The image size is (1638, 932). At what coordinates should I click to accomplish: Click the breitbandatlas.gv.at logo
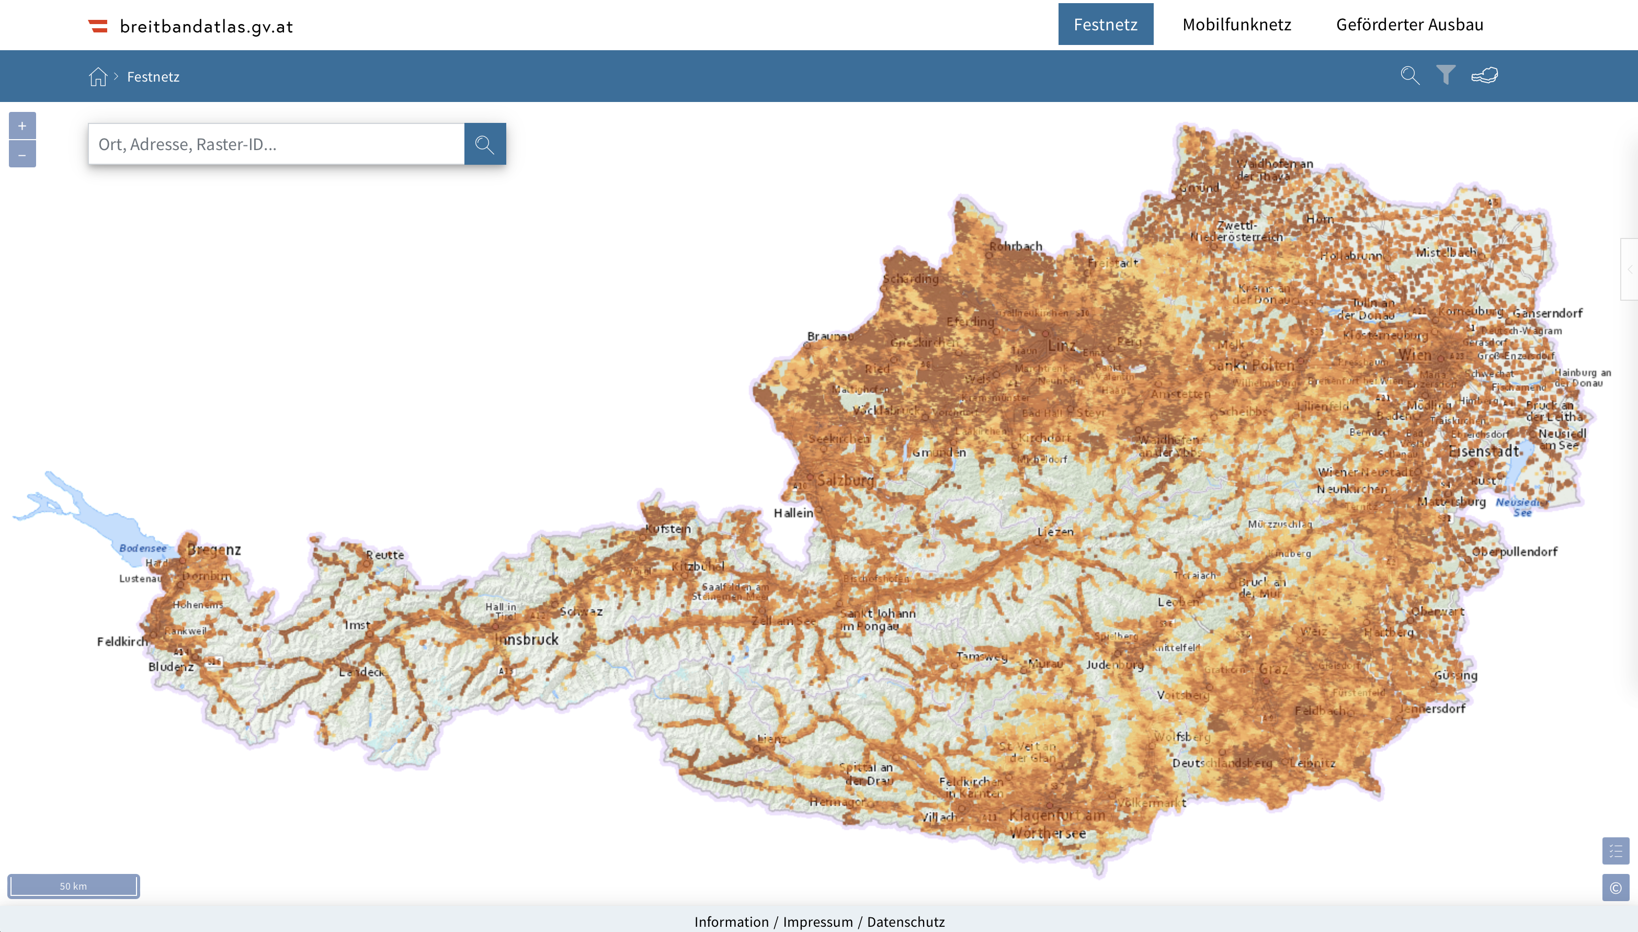(191, 26)
